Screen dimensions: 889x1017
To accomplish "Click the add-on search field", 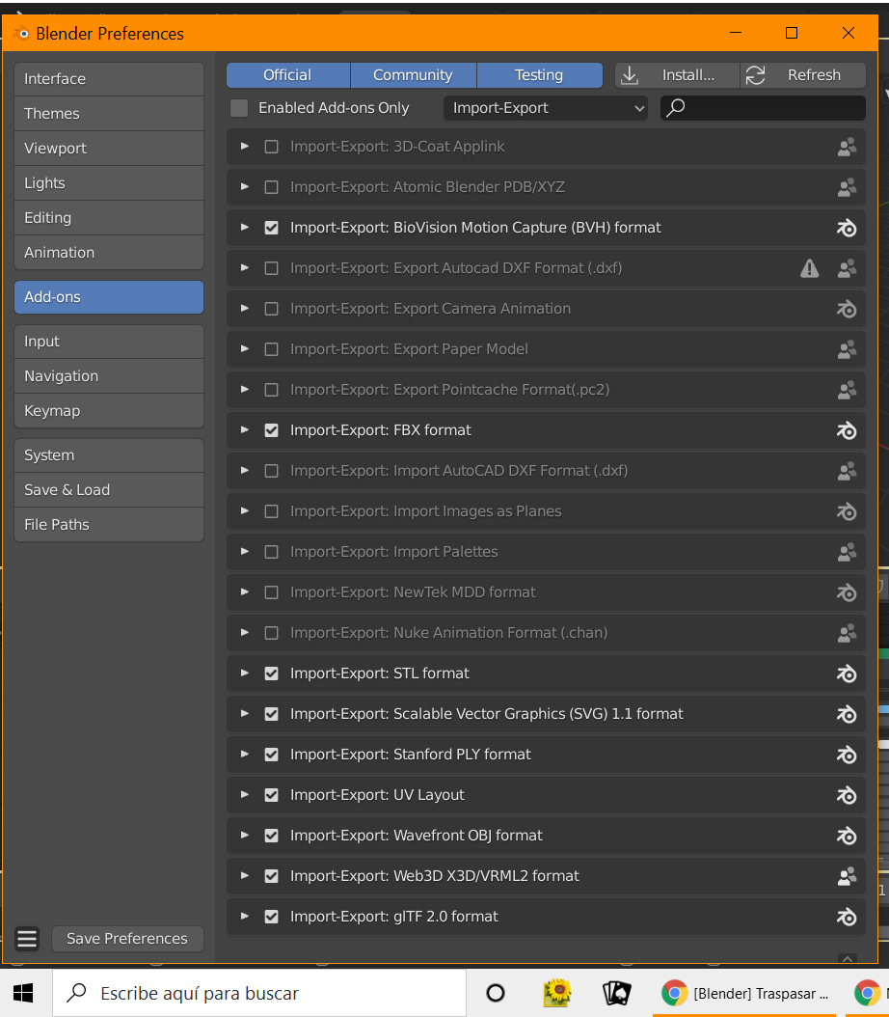I will [x=771, y=108].
